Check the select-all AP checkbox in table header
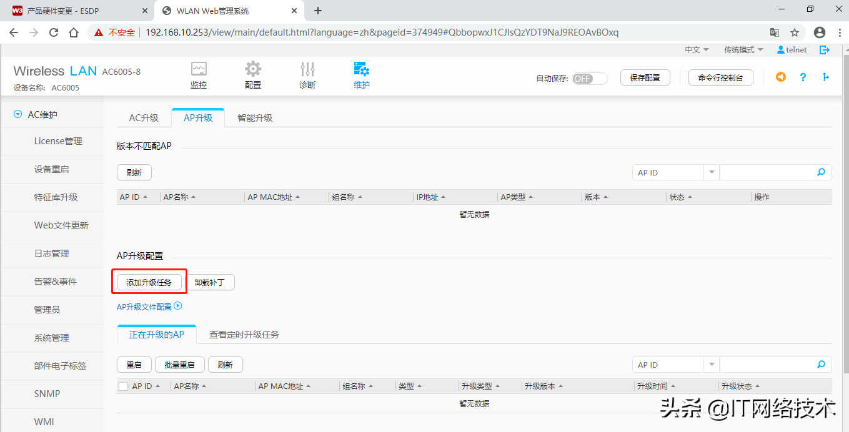This screenshot has width=849, height=432. click(x=123, y=386)
